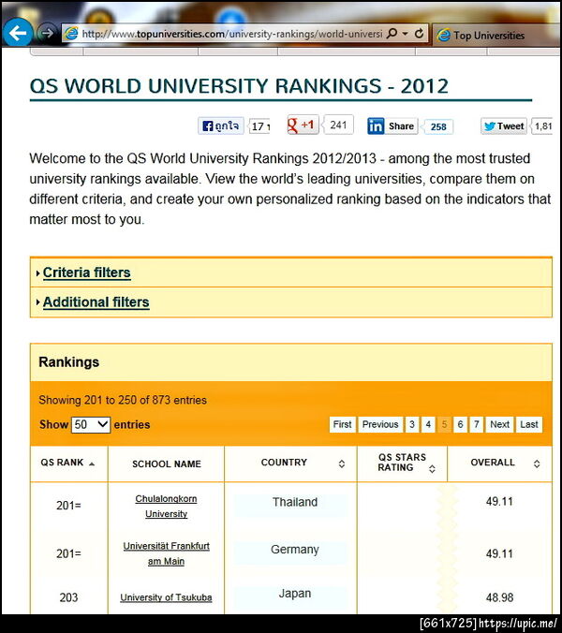
Task: Jump to the Last page of rankings
Action: click(529, 424)
